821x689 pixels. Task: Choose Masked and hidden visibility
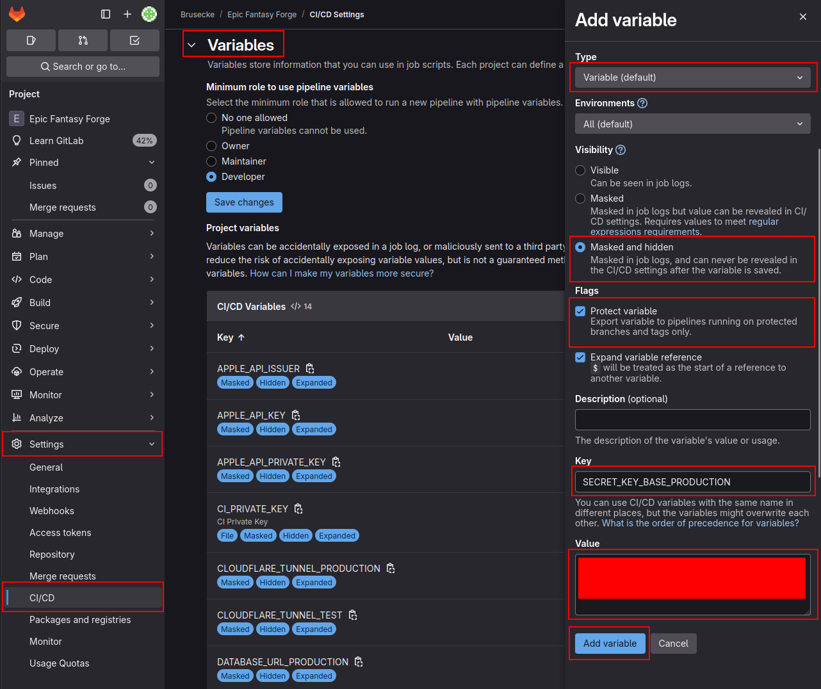coord(580,247)
